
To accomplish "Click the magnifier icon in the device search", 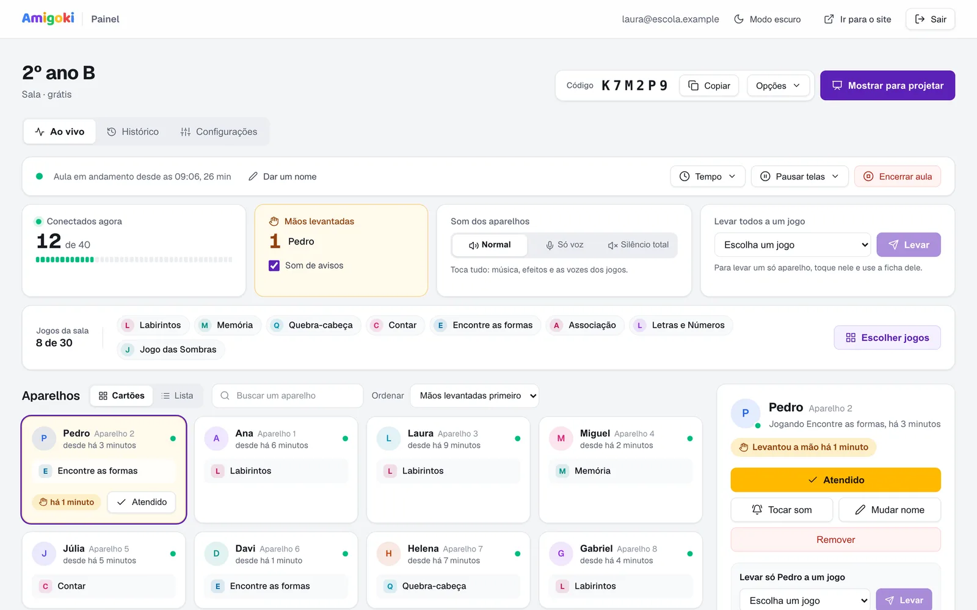I will pos(225,395).
